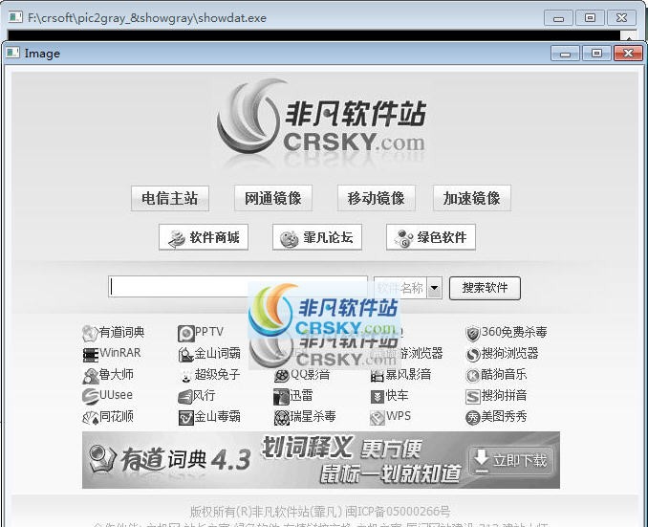Click the 电信主站 mirror button
The image size is (648, 527).
[x=170, y=198]
